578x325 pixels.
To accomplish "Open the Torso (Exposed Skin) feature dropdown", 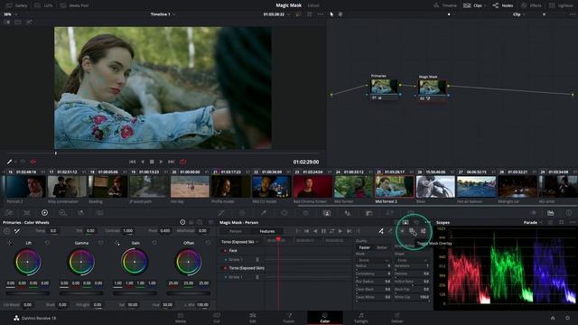I will pyautogui.click(x=239, y=242).
